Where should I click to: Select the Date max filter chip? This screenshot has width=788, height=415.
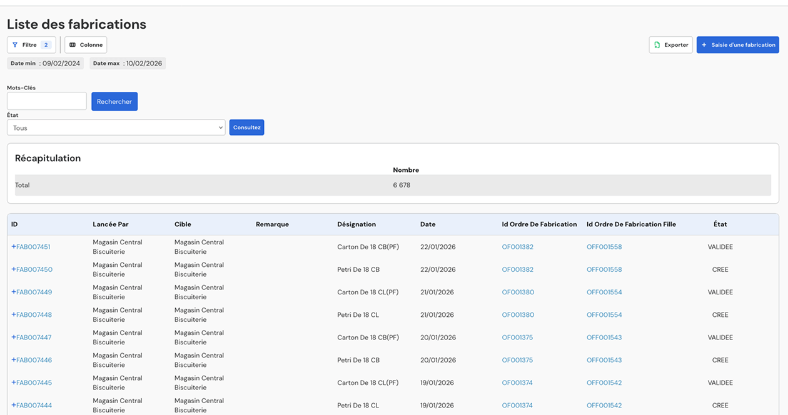128,63
